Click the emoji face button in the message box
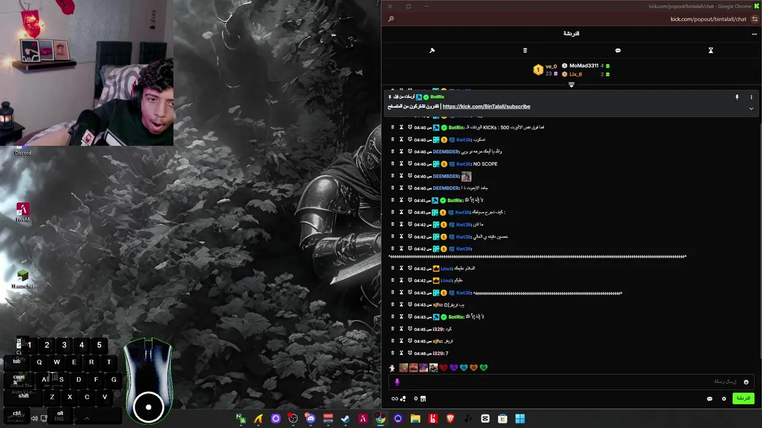The width and height of the screenshot is (762, 428). click(746, 382)
